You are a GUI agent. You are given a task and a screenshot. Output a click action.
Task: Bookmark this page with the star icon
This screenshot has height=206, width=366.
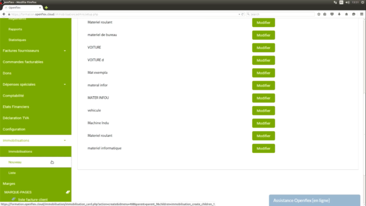tap(319, 14)
